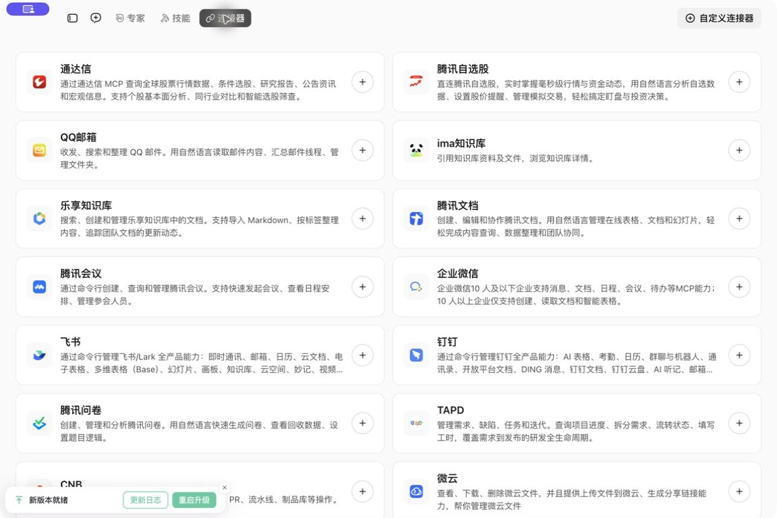Open the ima知识库 card title
Screen dimensions: 777x518
click(461, 143)
